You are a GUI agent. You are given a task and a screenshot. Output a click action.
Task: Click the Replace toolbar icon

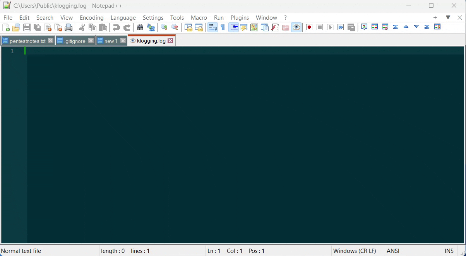[x=151, y=27]
